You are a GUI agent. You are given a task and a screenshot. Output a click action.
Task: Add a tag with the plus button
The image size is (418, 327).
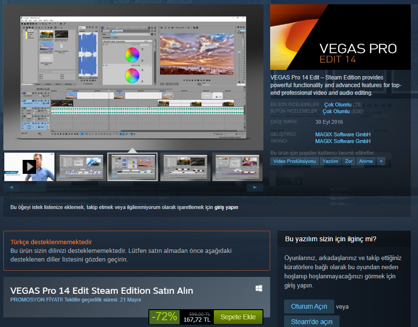pos(381,161)
